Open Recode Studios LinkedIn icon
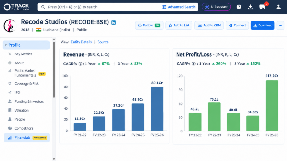 pyautogui.click(x=113, y=23)
